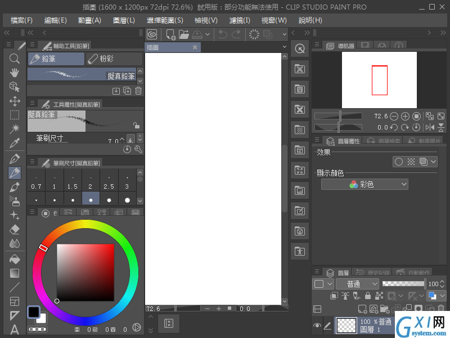Open brush size dynamics dropdown button

click(x=130, y=139)
